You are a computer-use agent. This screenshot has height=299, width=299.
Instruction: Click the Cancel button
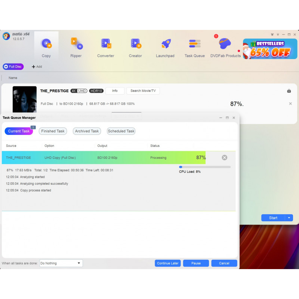224,263
